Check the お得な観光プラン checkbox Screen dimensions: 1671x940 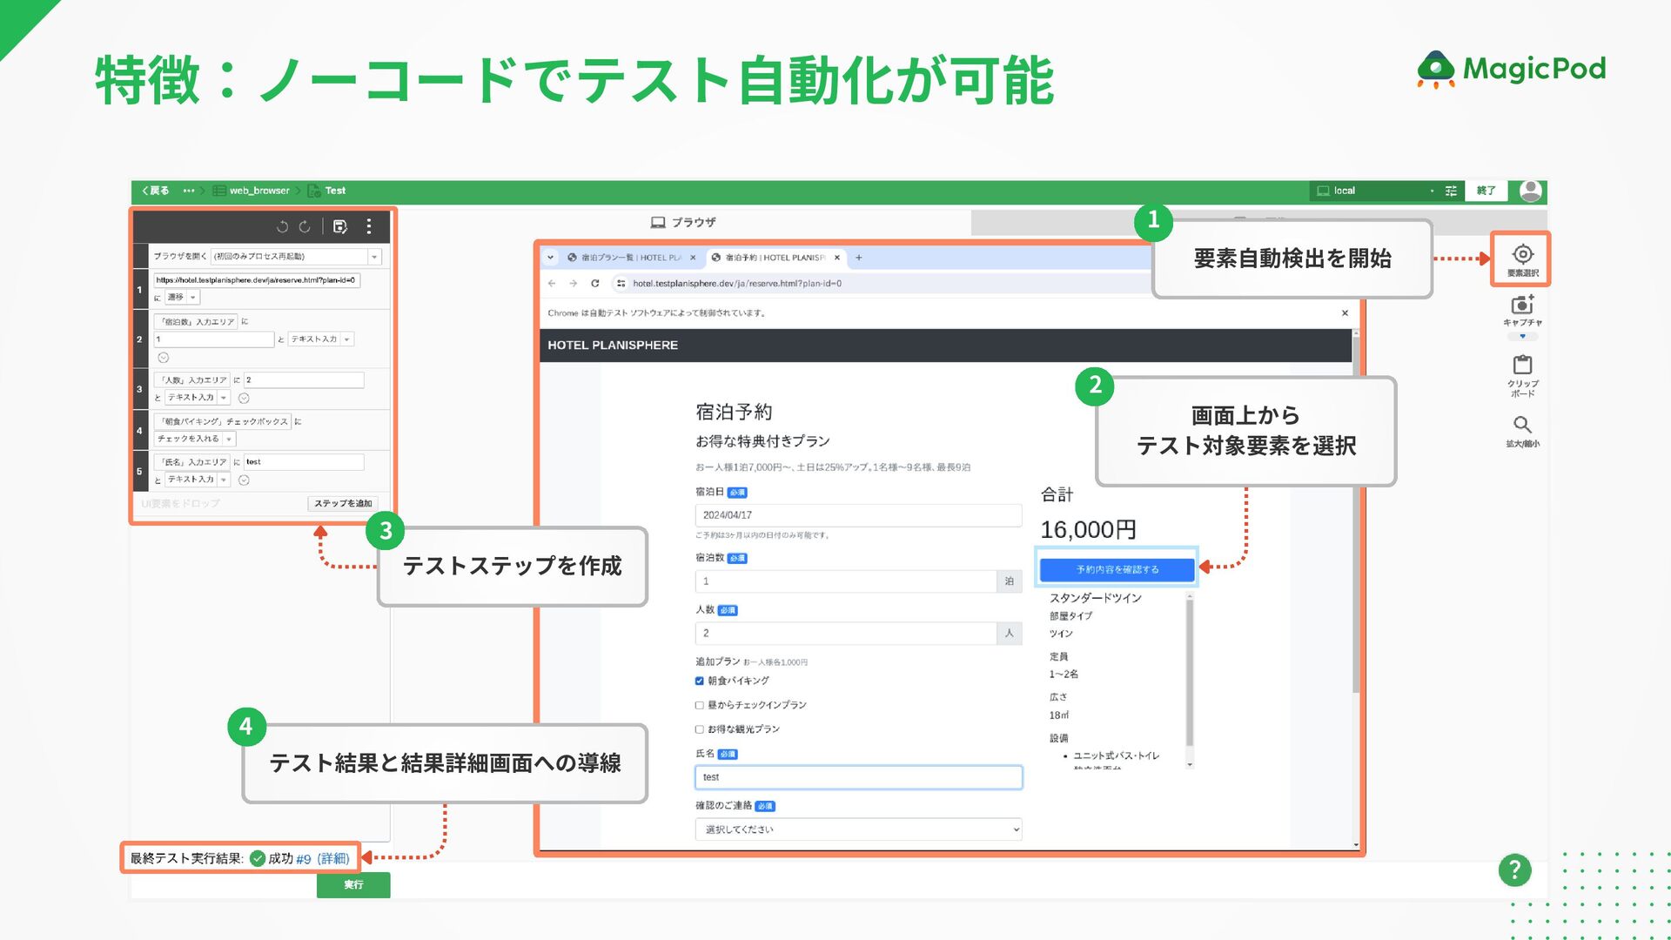(x=700, y=730)
